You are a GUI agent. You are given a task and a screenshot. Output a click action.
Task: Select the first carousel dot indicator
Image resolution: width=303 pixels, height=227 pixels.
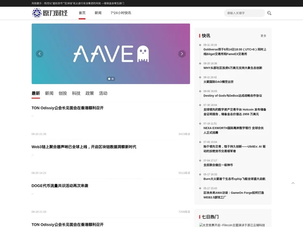(x=109, y=79)
